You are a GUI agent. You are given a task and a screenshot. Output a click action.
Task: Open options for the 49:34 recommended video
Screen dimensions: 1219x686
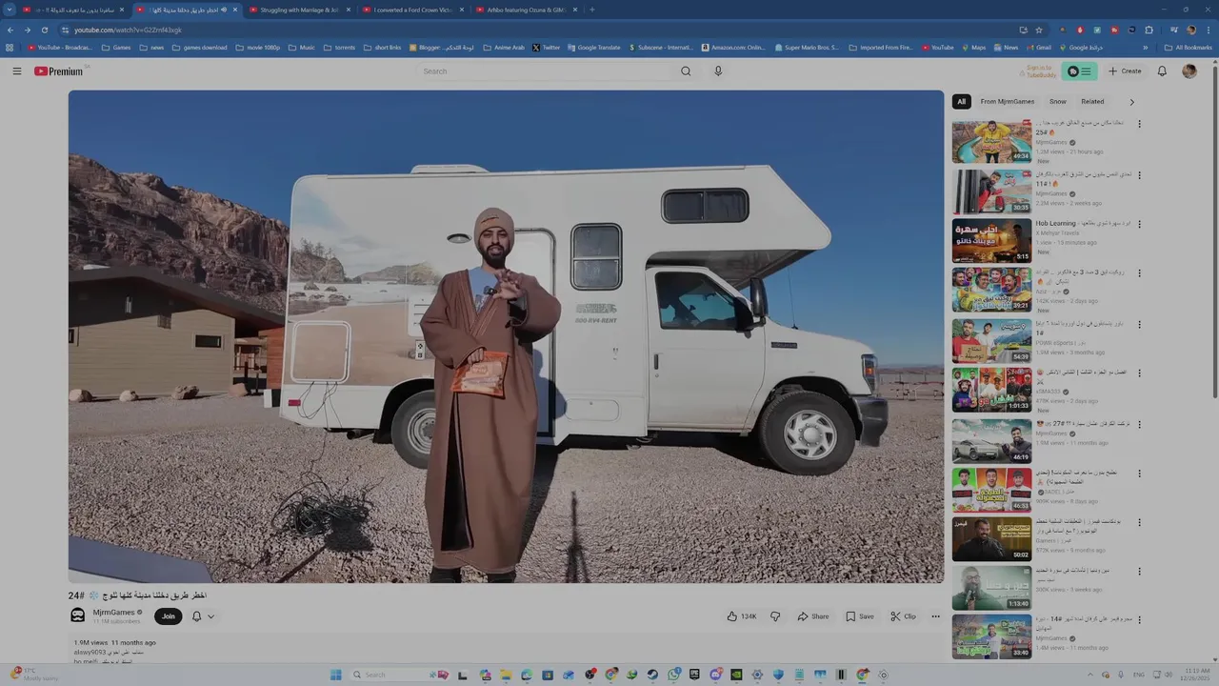point(1139,124)
